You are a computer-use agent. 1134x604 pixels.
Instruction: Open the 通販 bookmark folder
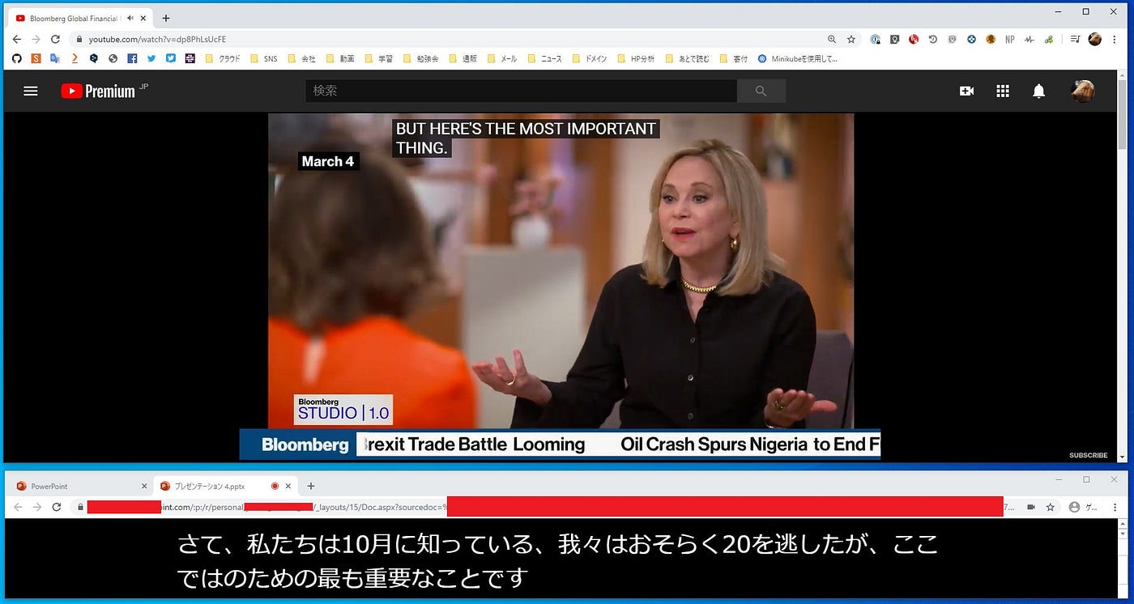463,58
